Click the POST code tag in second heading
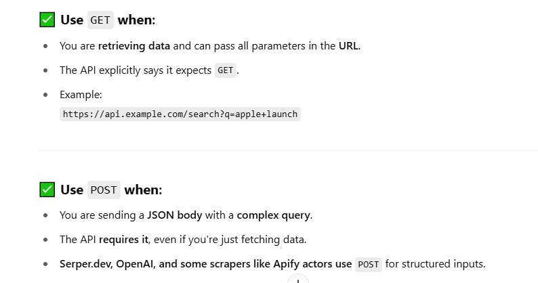Screen dimensions: 538x283 104,190
